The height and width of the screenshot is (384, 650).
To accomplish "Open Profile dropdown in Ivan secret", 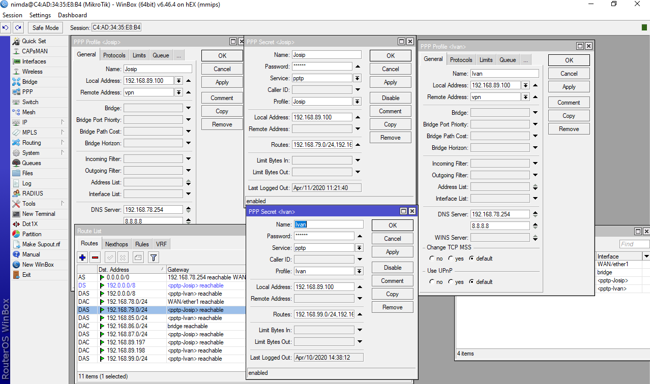I will tap(360, 271).
